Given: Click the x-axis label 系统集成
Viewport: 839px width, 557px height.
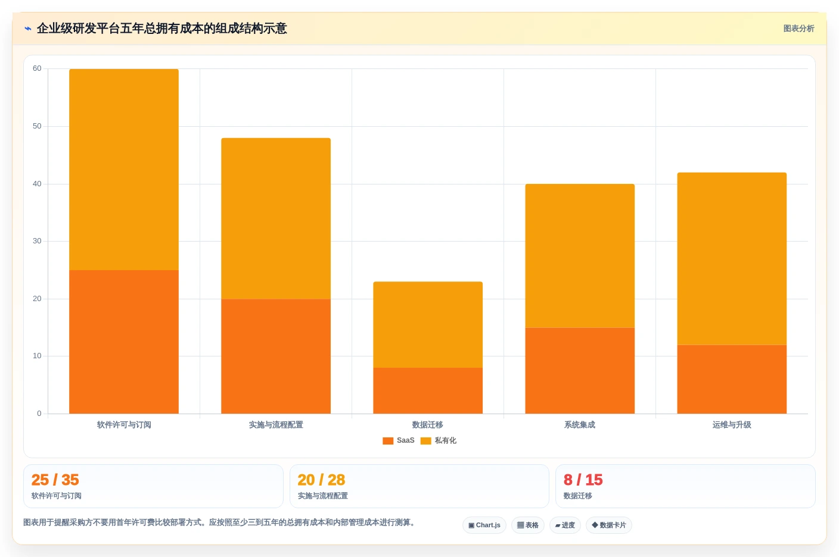Looking at the screenshot, I should [x=580, y=425].
